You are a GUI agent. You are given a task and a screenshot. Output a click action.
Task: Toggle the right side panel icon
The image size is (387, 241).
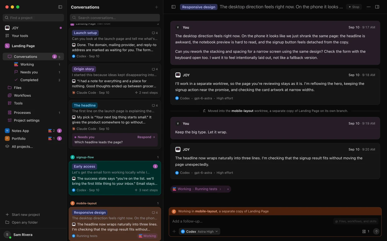[377, 7]
